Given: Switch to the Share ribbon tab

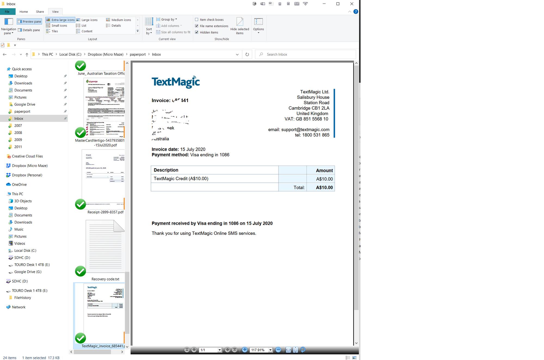Looking at the screenshot, I should tap(40, 12).
